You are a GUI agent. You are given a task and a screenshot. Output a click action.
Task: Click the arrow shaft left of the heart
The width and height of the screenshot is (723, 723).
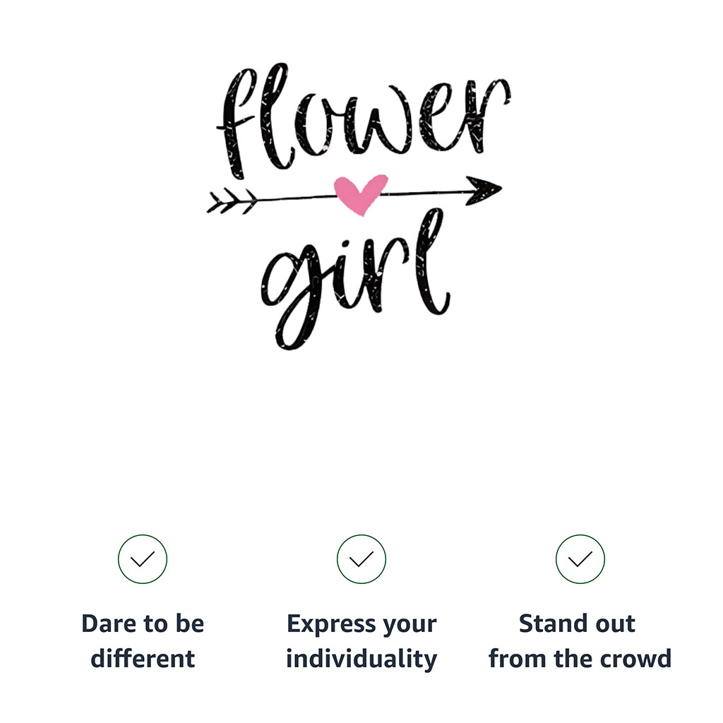tap(296, 198)
